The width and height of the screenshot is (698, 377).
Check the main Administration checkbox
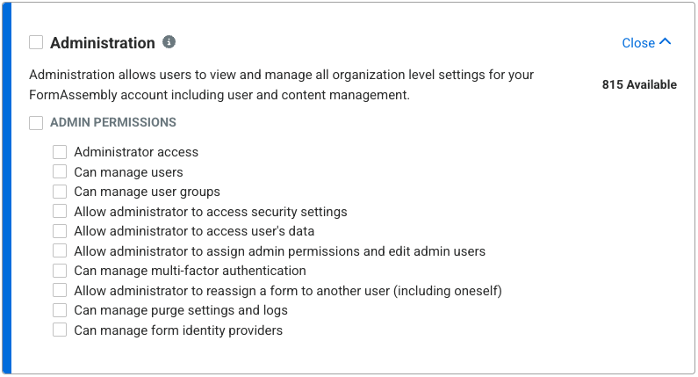tap(36, 42)
